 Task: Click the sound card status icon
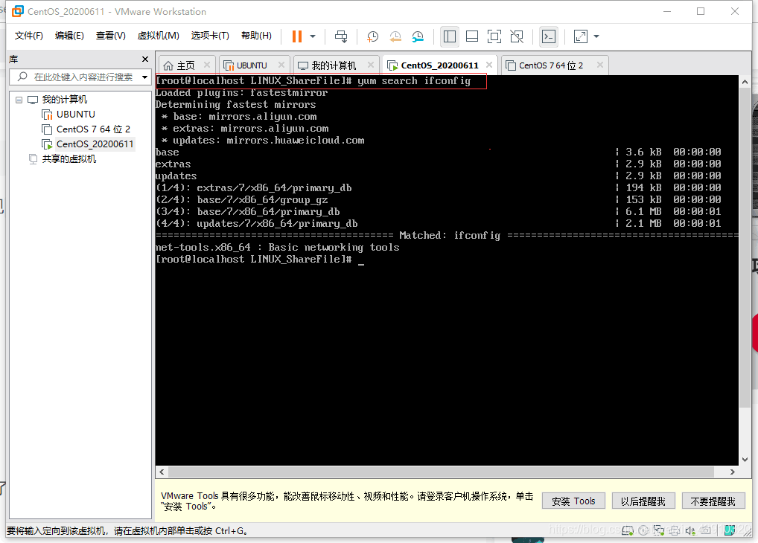coord(689,530)
